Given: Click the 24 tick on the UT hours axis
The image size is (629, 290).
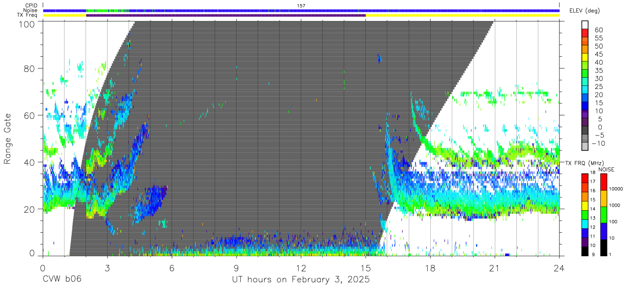Looking at the screenshot, I should pos(559,267).
